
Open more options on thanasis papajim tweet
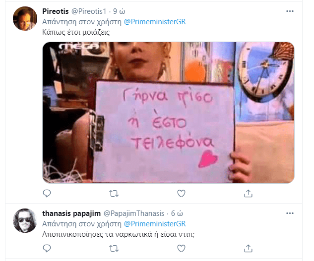[290, 213]
